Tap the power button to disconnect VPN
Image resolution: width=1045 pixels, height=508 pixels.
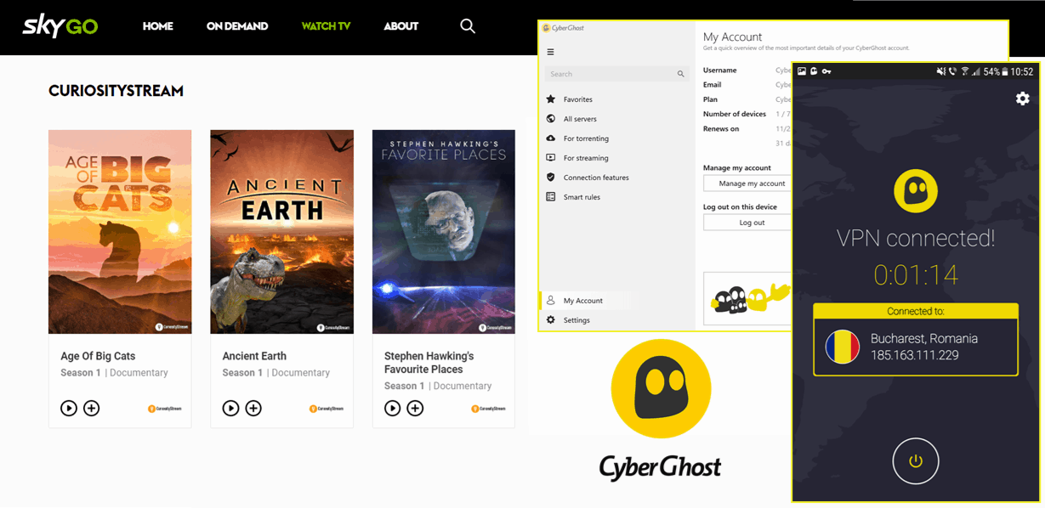point(916,461)
